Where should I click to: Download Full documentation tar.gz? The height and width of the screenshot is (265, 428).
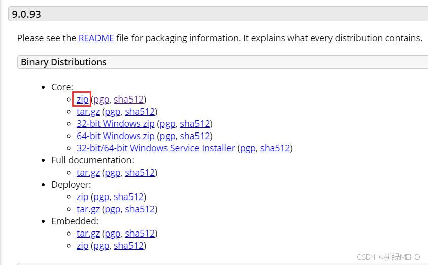[88, 173]
